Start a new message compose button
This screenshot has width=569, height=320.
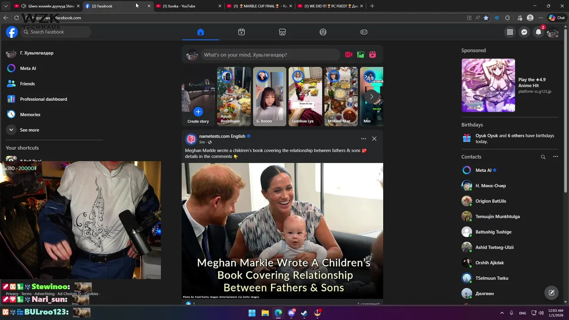[551, 292]
